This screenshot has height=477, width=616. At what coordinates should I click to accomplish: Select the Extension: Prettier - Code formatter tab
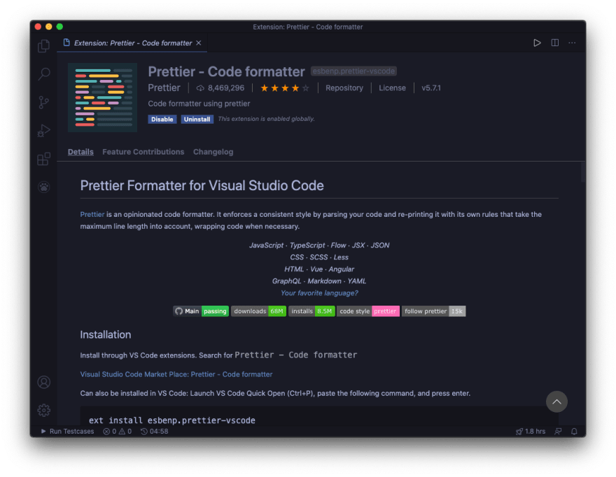[133, 43]
